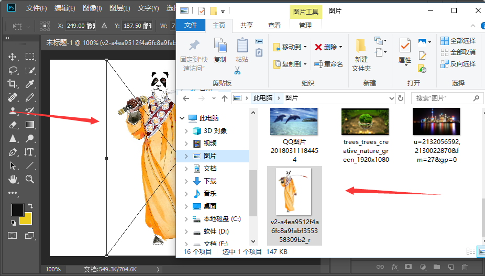
Task: Select the Hand tool
Action: click(x=13, y=179)
